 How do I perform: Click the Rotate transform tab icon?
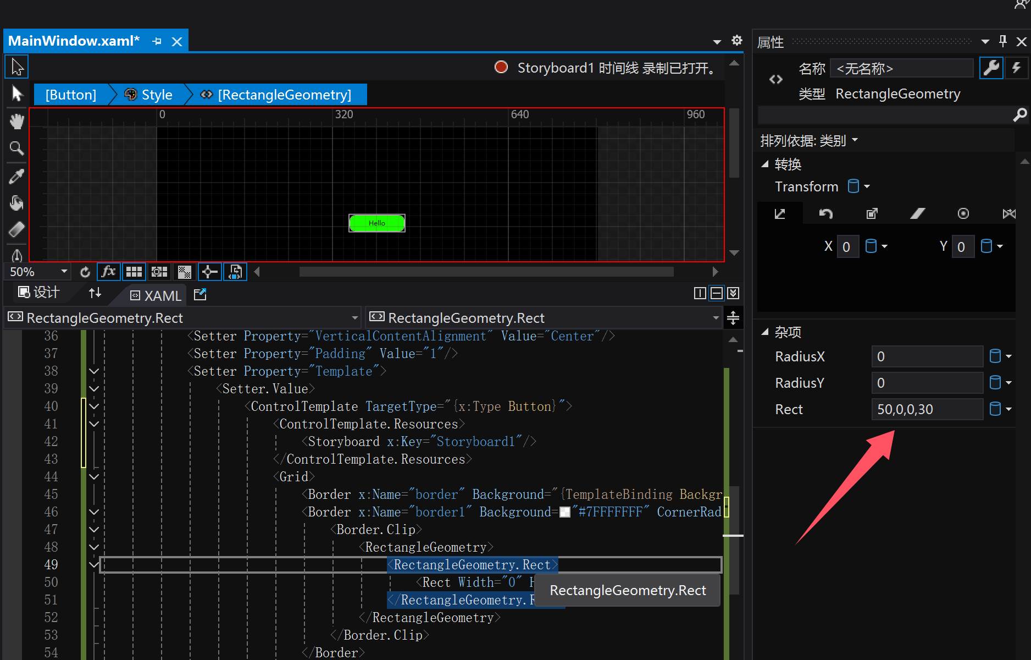tap(825, 213)
